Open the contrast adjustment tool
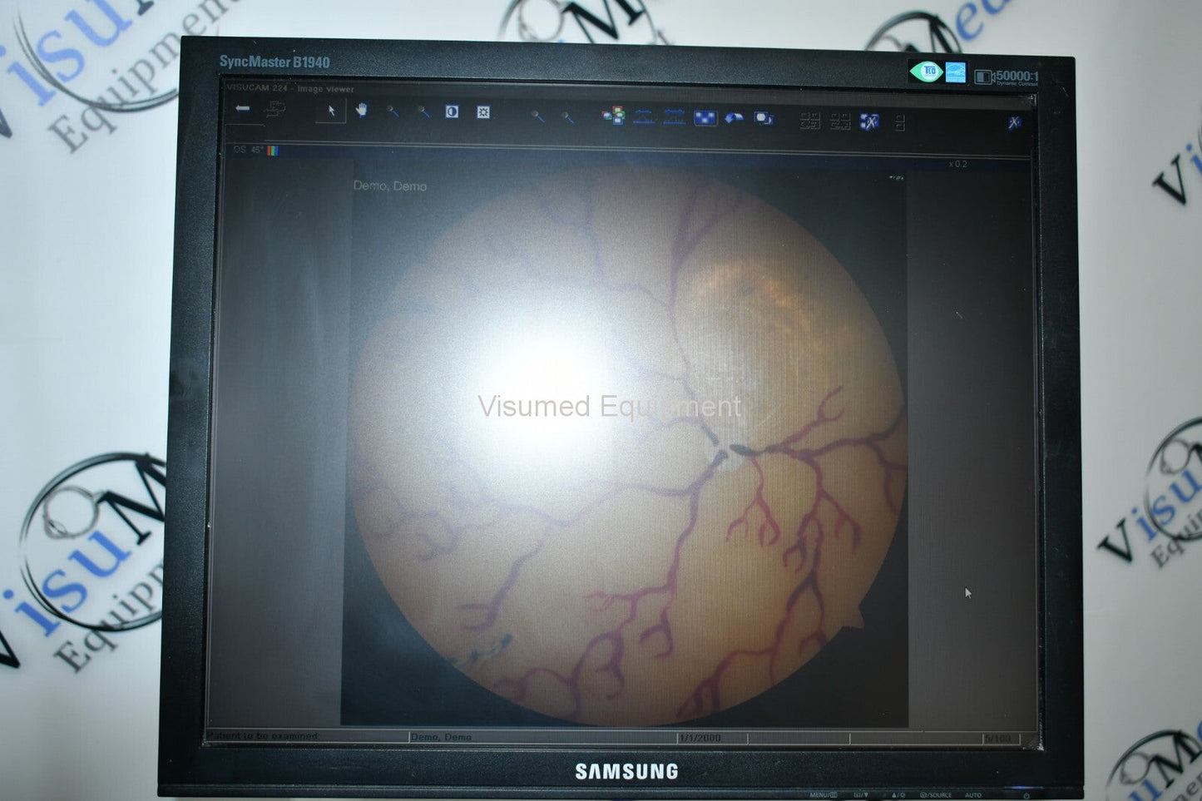The image size is (1202, 801). point(452,111)
